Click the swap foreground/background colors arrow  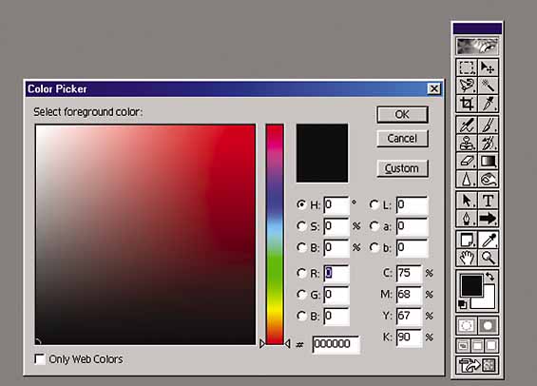tap(490, 276)
